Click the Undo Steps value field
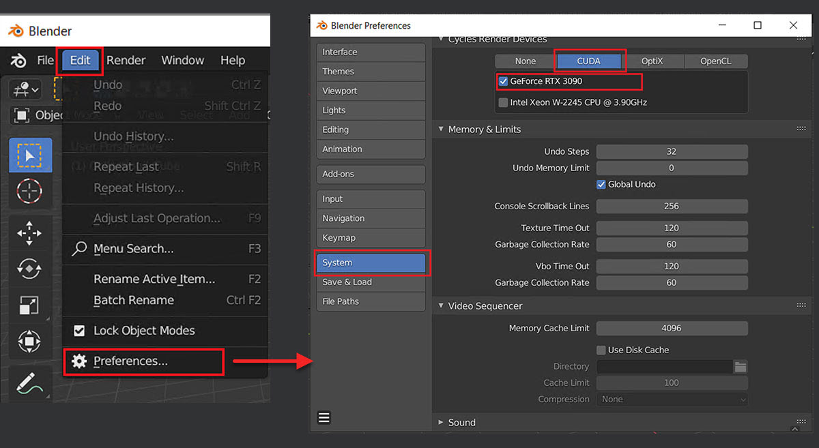 click(x=672, y=151)
